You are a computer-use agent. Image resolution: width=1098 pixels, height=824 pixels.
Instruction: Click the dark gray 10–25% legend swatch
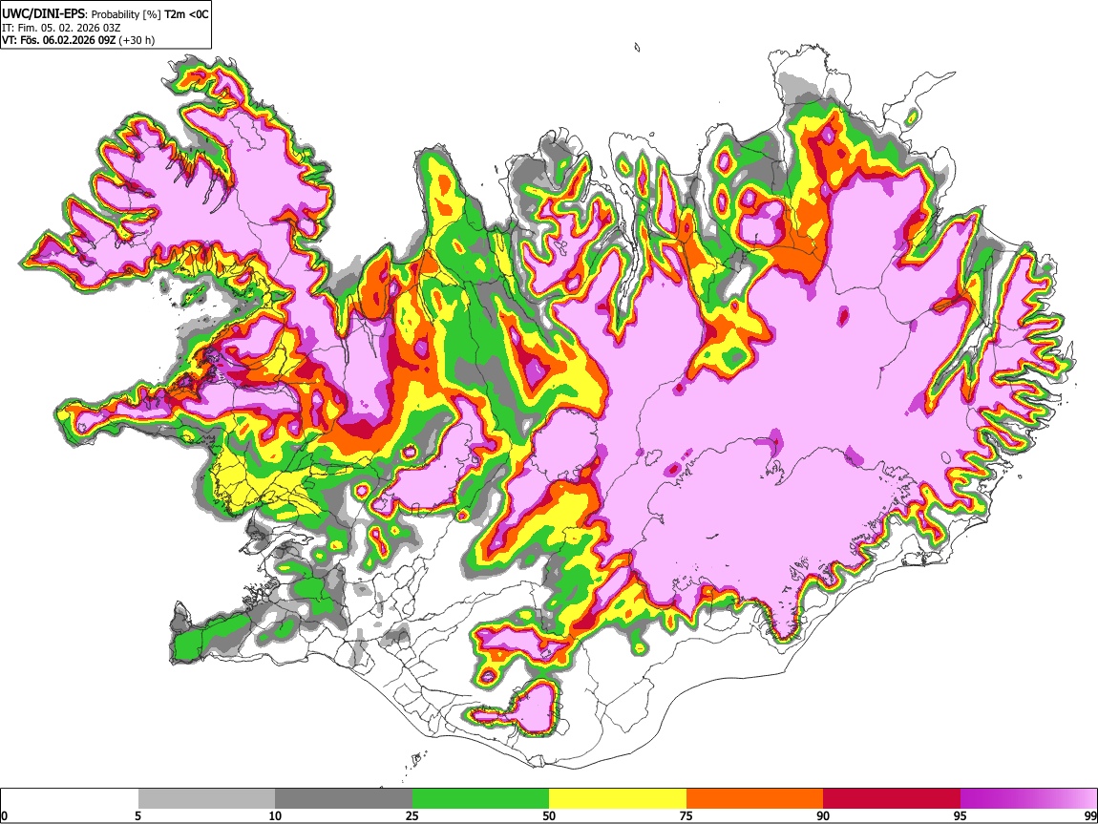pyautogui.click(x=344, y=798)
